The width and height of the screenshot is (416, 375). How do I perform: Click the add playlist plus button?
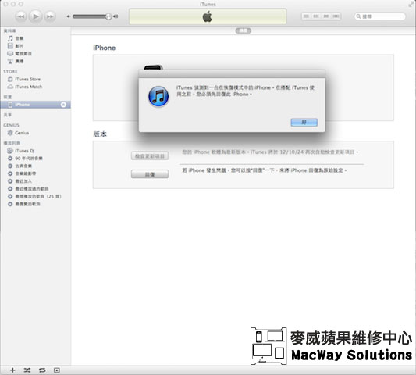[12, 370]
